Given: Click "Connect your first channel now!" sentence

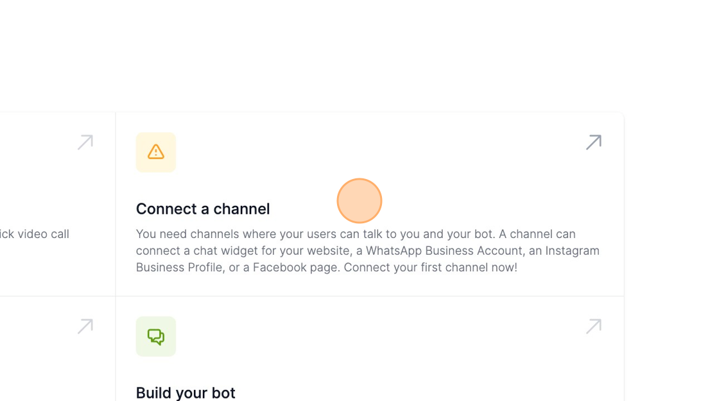Looking at the screenshot, I should (x=431, y=268).
